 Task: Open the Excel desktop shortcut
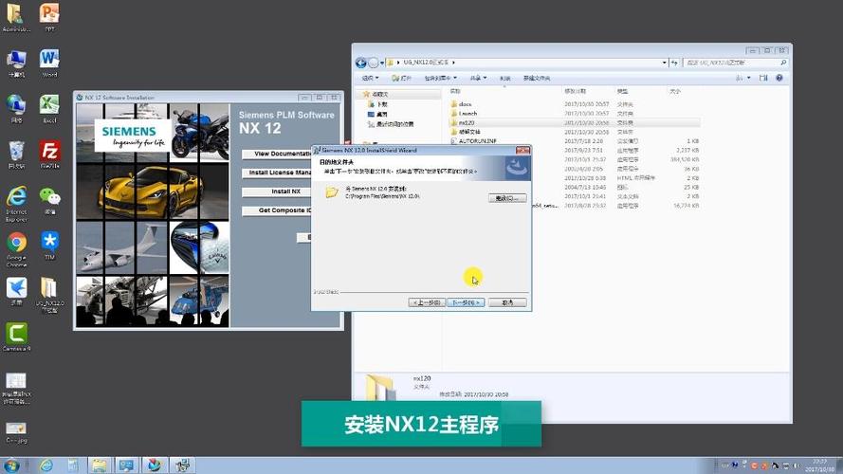[x=49, y=108]
